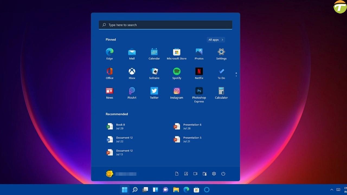Launch the Twitter app

(154, 93)
